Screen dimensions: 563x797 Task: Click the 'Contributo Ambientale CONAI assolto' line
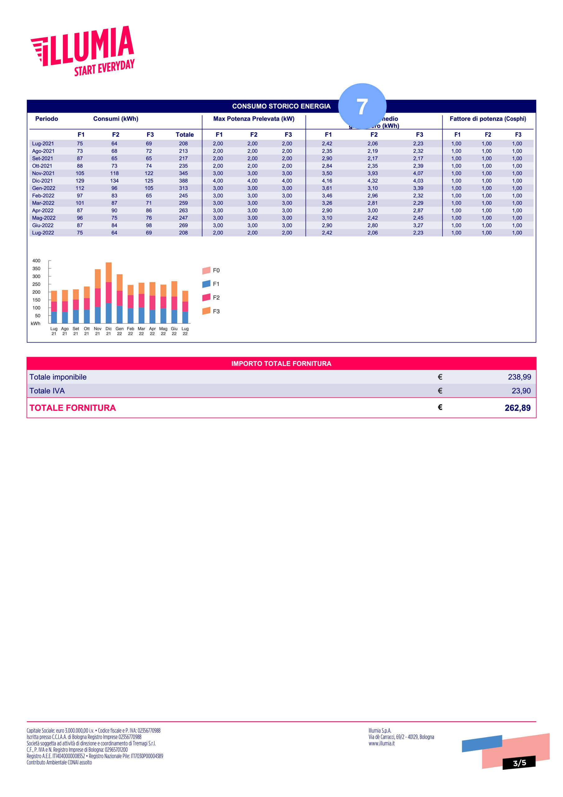[x=59, y=763]
